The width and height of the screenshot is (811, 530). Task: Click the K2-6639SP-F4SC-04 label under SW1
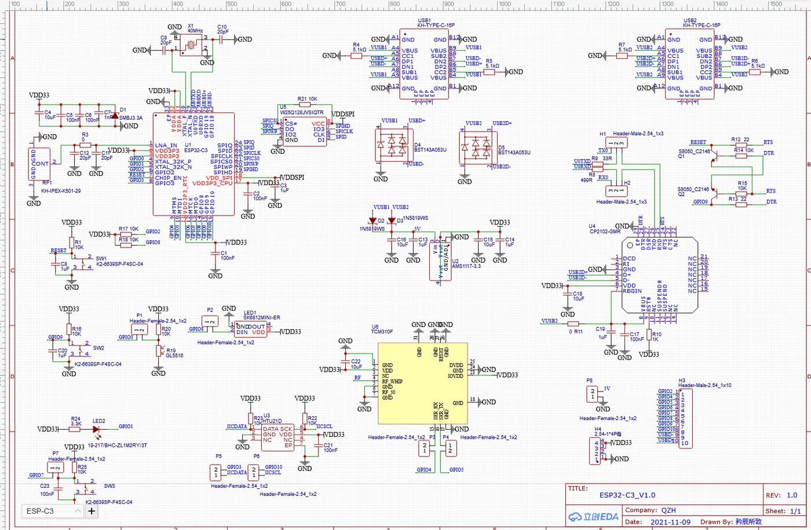(x=120, y=264)
